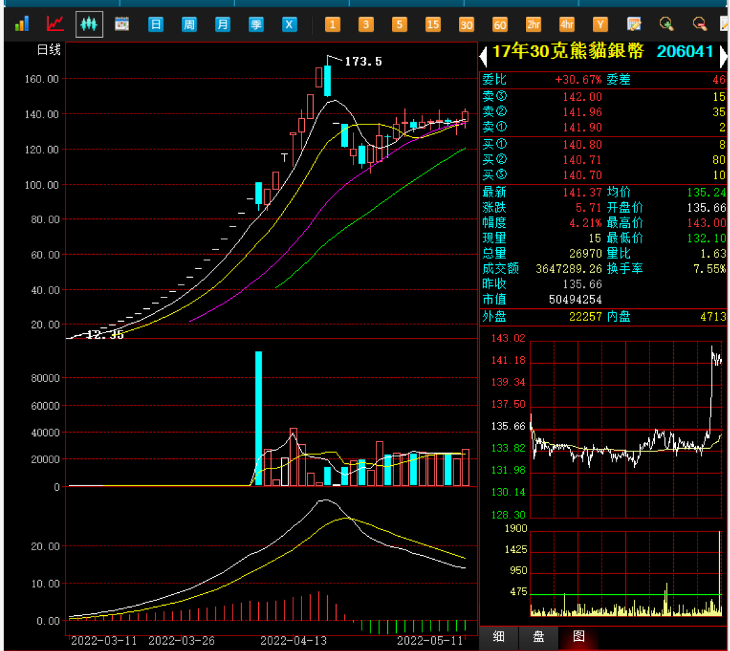The image size is (730, 651).
Task: Select the 5-minute interval button
Action: pyautogui.click(x=399, y=24)
